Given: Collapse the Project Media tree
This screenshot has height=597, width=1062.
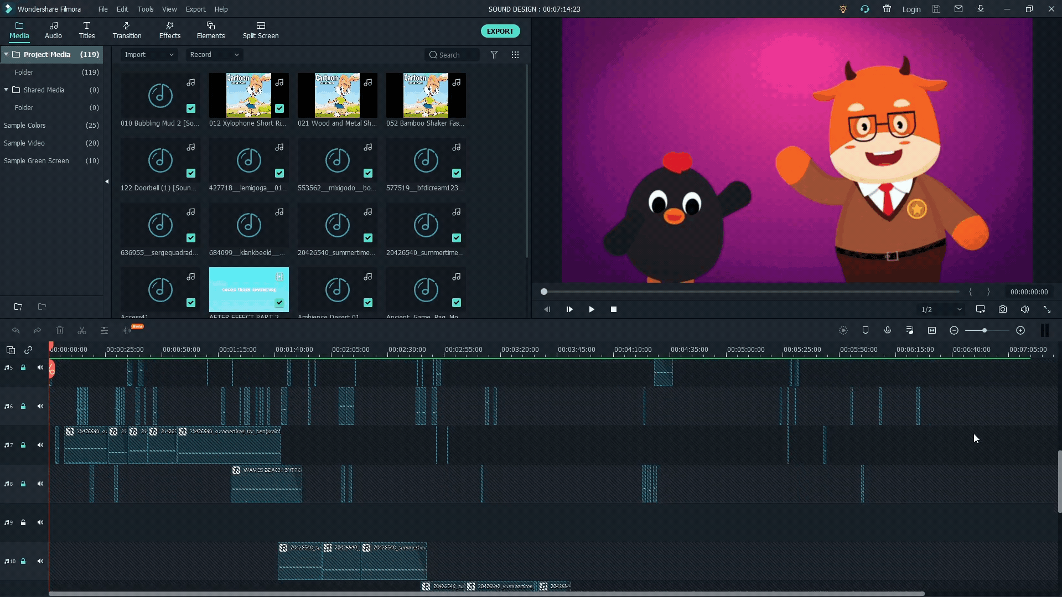Looking at the screenshot, I should [6, 54].
